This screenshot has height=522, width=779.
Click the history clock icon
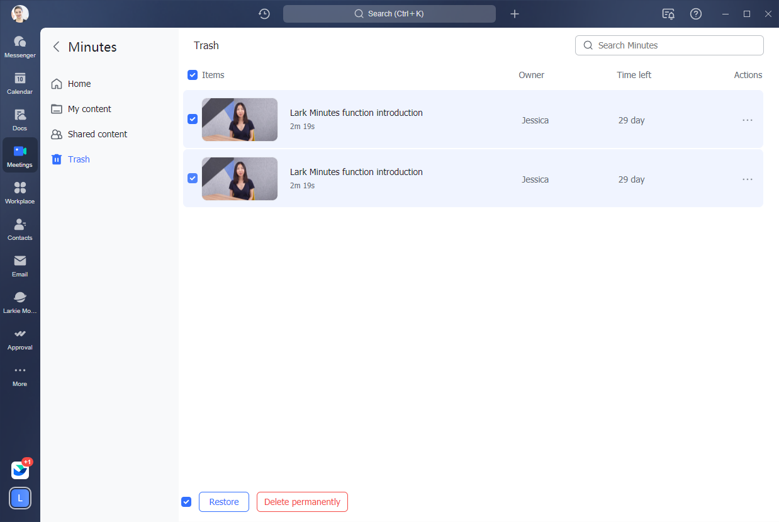pyautogui.click(x=264, y=14)
